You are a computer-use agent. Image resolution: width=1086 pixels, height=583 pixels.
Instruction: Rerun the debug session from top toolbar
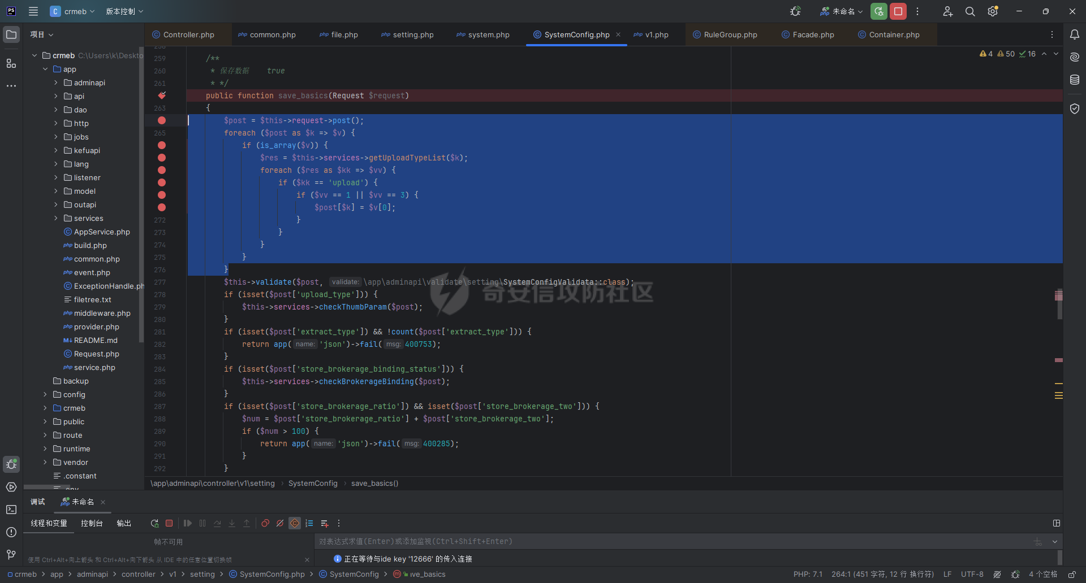coord(879,11)
